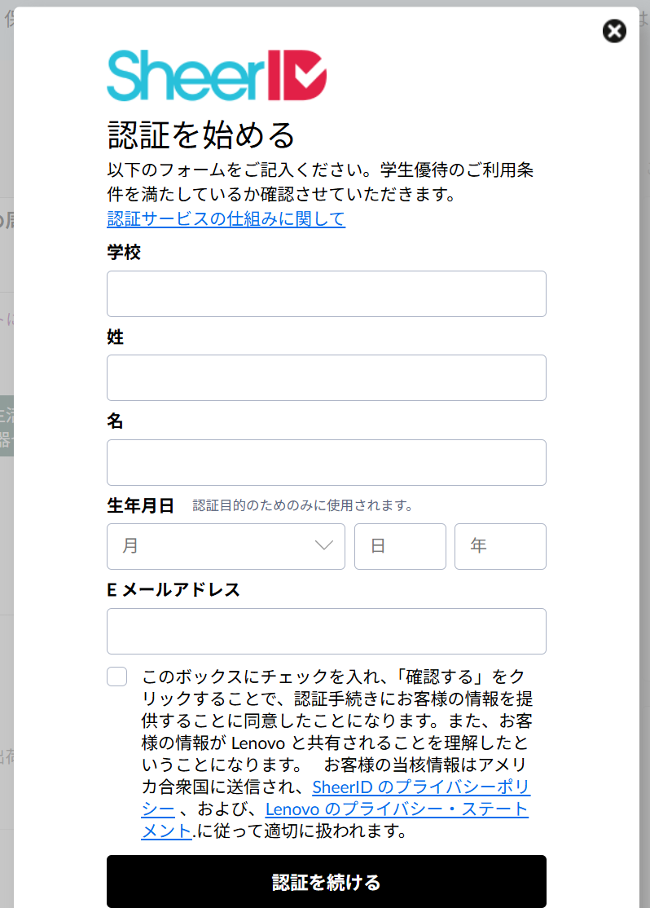Close the SheerID verification dialog

[614, 31]
